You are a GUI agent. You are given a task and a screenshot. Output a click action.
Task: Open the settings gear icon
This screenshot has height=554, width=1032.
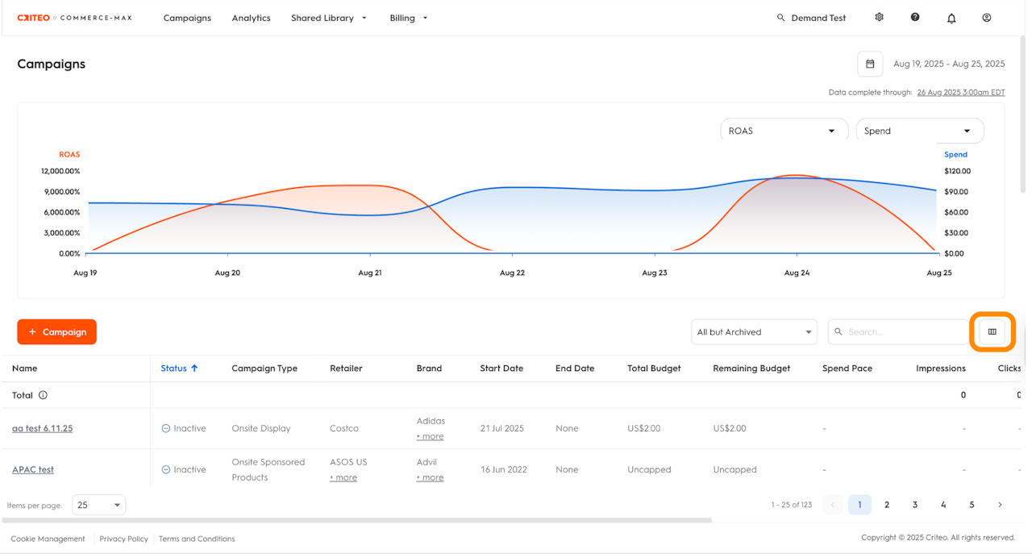(x=879, y=17)
